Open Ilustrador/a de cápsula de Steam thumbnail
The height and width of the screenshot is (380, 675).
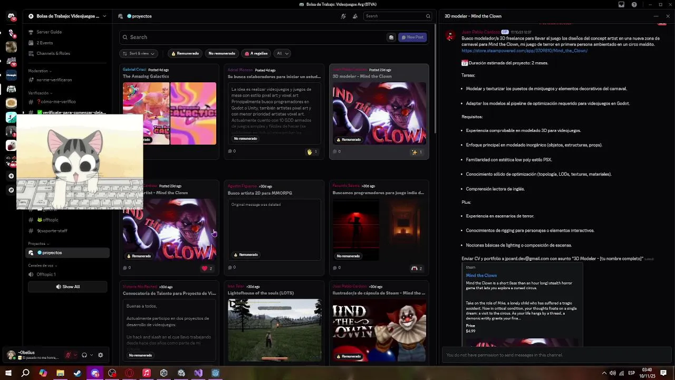click(379, 330)
